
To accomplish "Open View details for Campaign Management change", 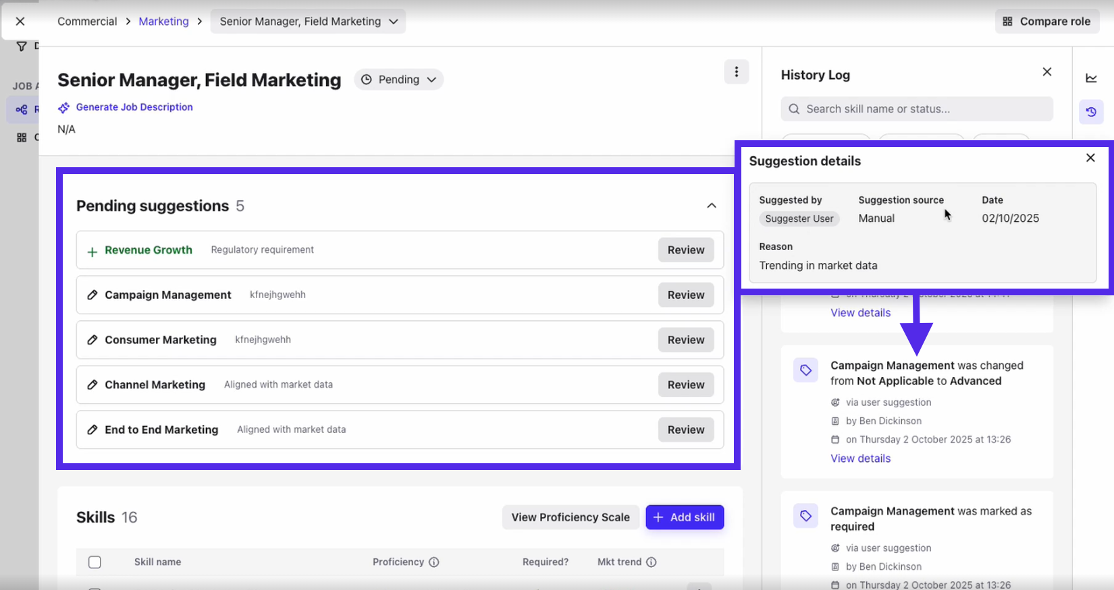I will tap(860, 459).
